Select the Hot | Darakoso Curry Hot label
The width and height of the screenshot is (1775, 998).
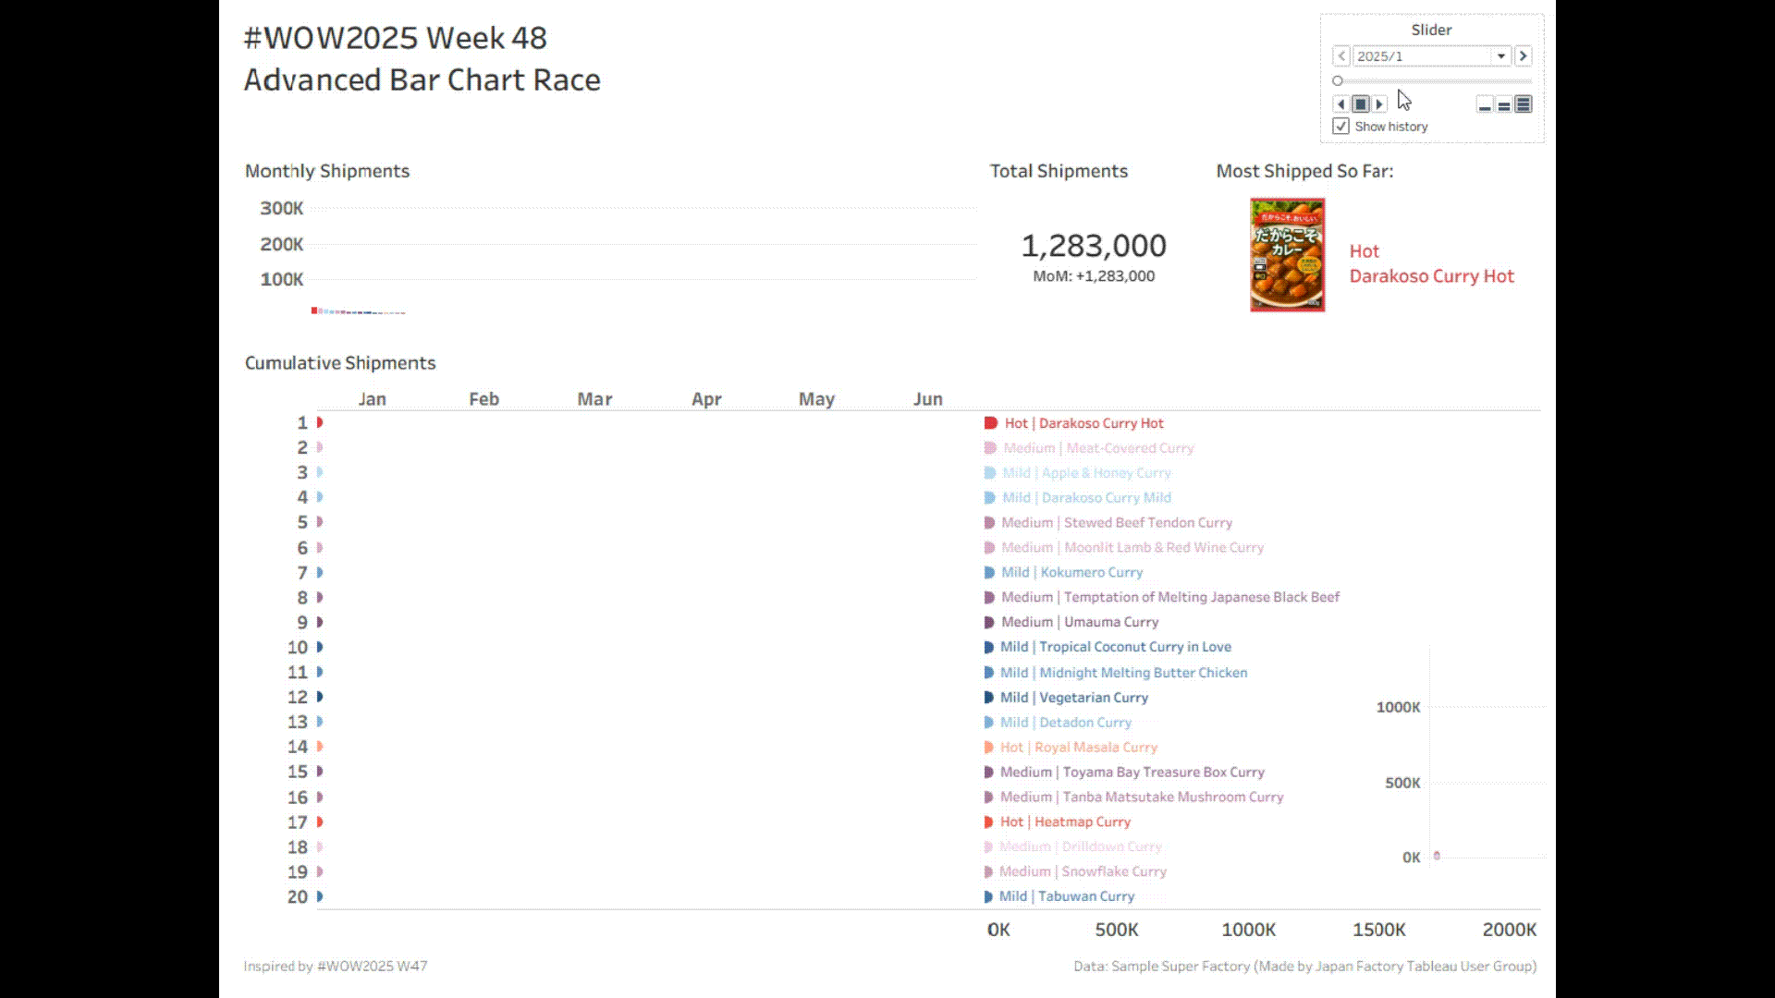[1083, 423]
